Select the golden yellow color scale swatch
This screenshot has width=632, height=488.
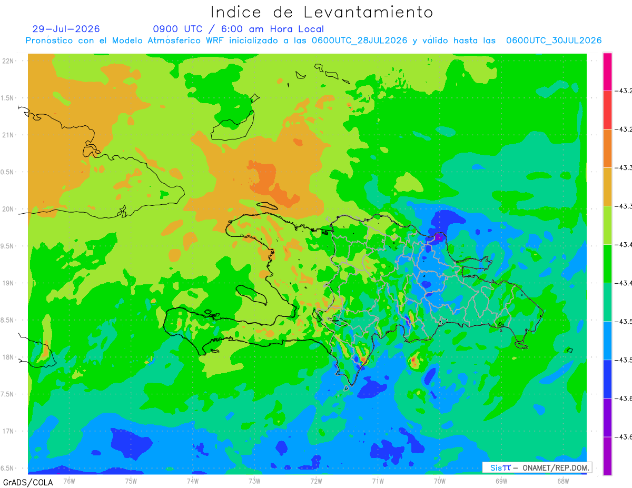click(607, 187)
